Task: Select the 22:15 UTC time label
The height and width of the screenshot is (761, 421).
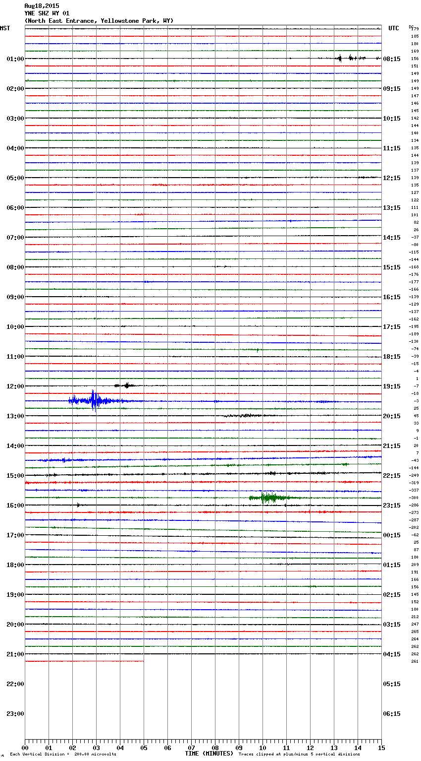Action: click(392, 476)
